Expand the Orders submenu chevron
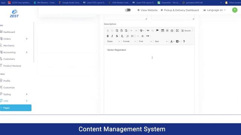Viewport: 241px width, 135px height. coord(27,39)
